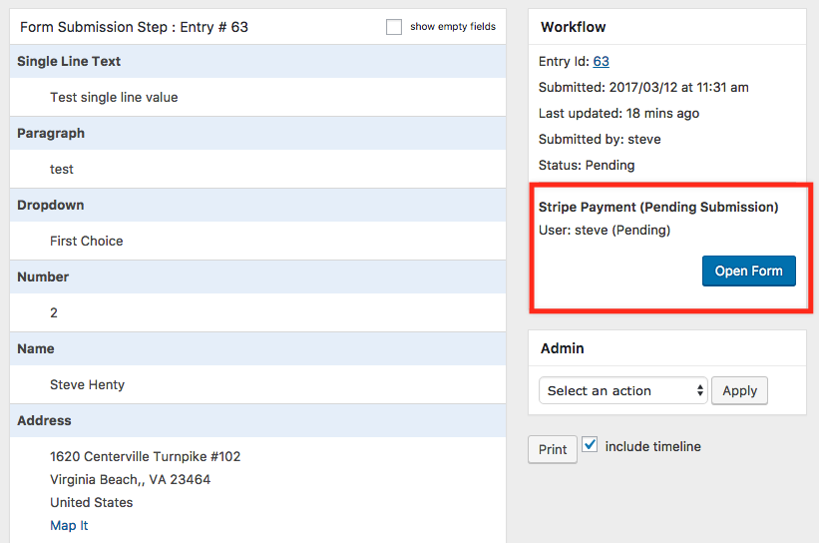Screen dimensions: 819x543
Task: Toggle the show empty fields checkbox
Action: click(x=394, y=27)
